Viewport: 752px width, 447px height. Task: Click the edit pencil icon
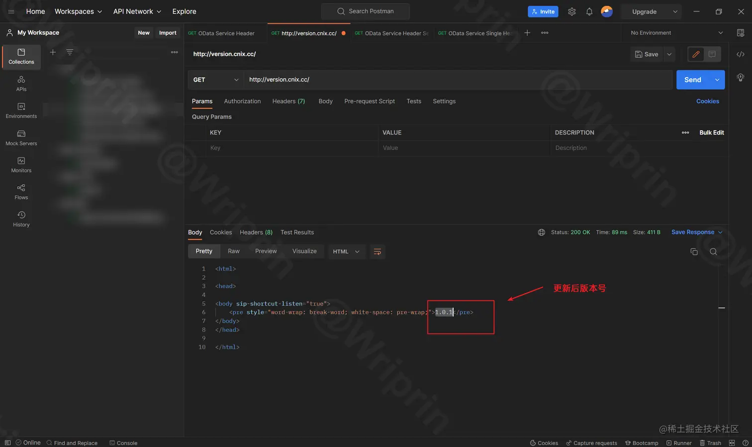(x=696, y=54)
